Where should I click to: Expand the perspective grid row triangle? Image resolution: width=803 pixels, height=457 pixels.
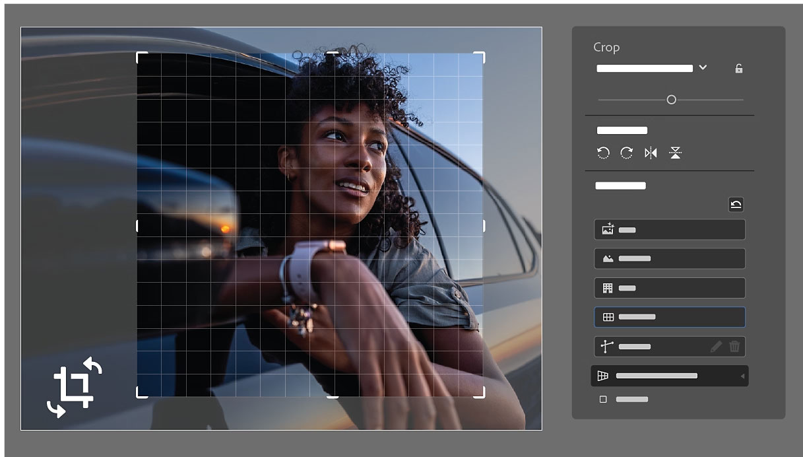tap(742, 376)
